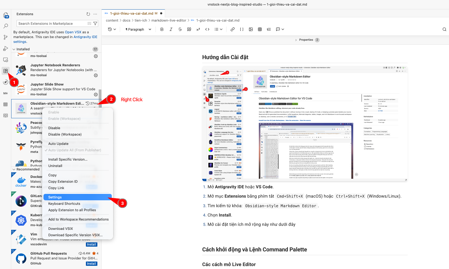Apply bold formatting in editor toolbar

point(162,29)
